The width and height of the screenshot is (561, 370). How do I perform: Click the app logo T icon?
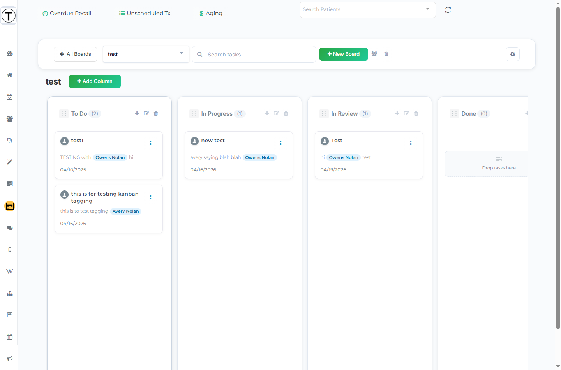[x=8, y=16]
